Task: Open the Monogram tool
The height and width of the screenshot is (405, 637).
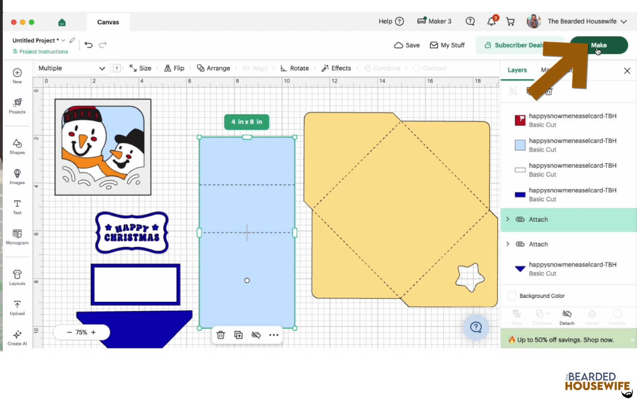Action: click(x=17, y=237)
